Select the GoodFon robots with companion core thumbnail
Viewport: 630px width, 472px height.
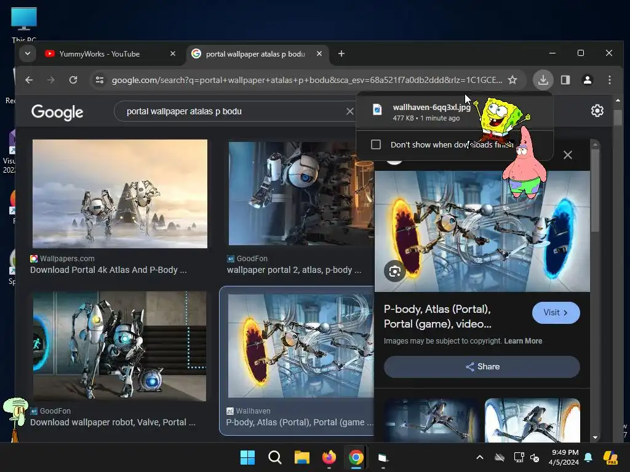120,347
